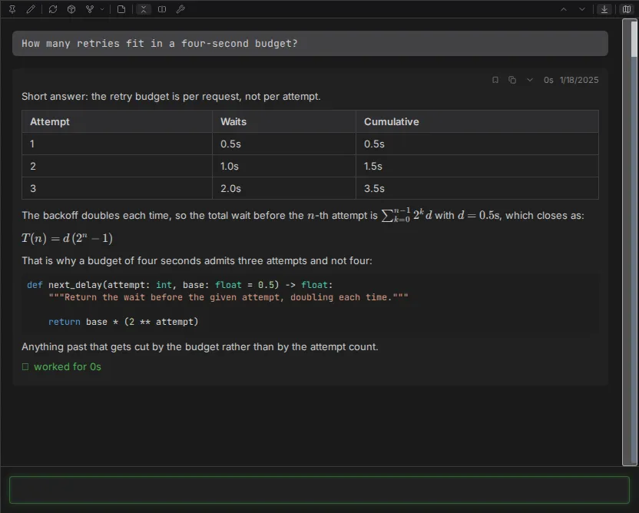Image resolution: width=639 pixels, height=513 pixels.
Task: Toggle the scroll-to-bottom download arrow button
Action: (604, 9)
